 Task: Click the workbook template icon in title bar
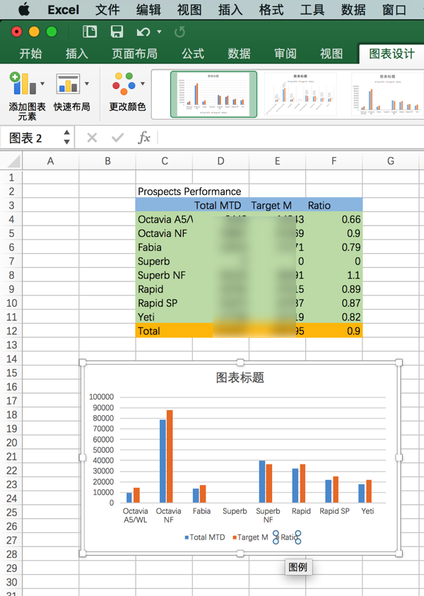point(90,32)
